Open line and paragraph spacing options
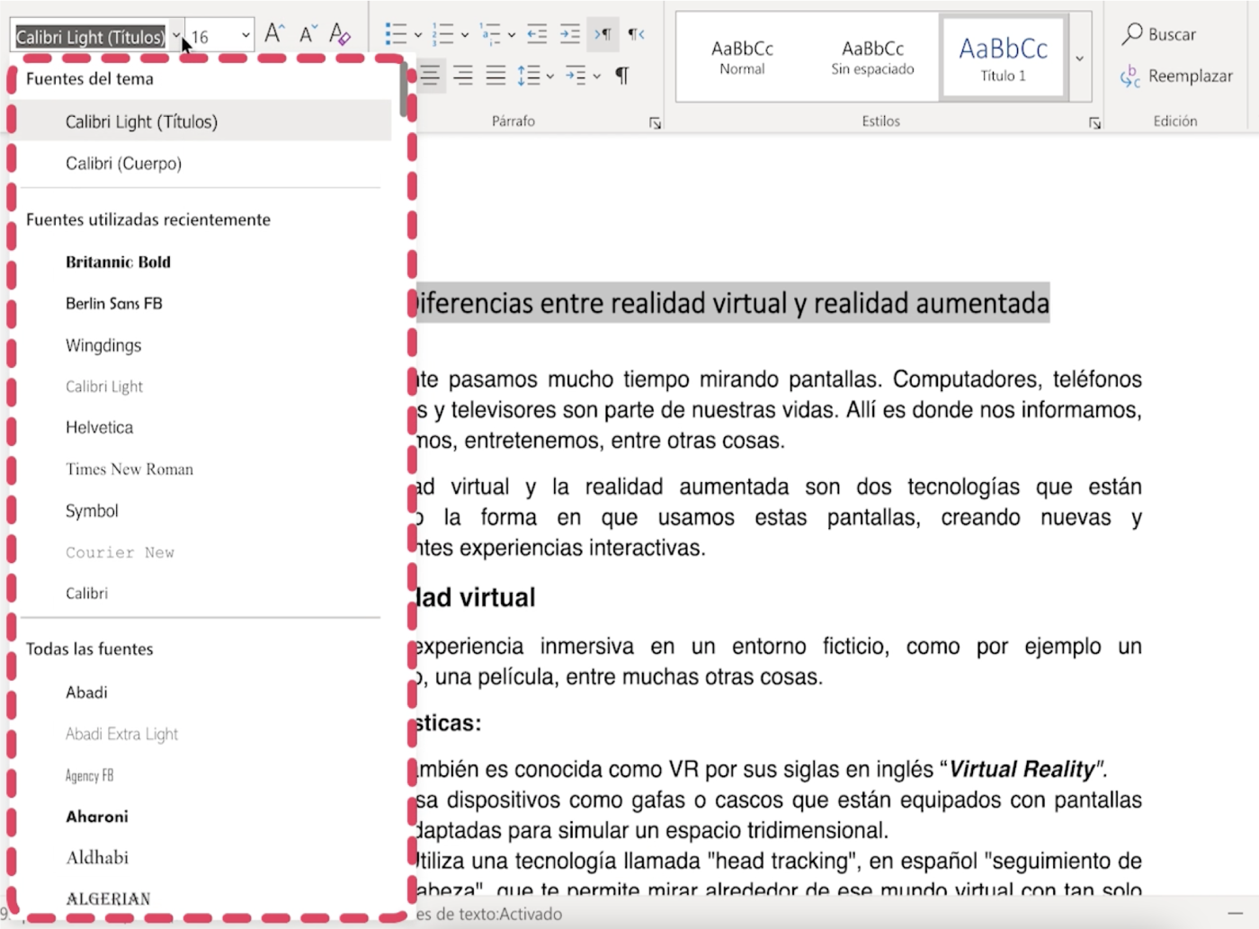 coord(529,75)
